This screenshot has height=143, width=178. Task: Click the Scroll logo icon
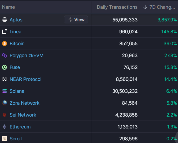[4, 139]
